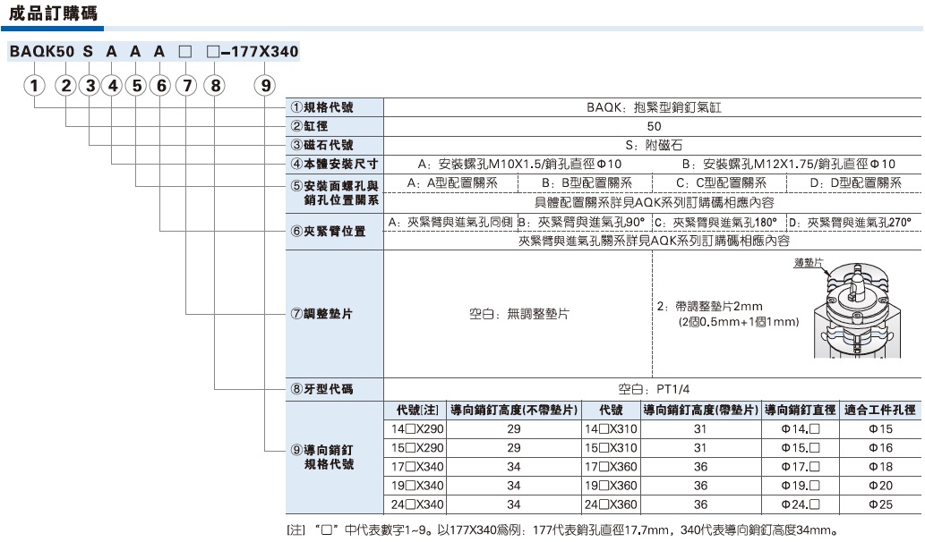Click the cylinder shim illustration
The width and height of the screenshot is (925, 542).
857,309
